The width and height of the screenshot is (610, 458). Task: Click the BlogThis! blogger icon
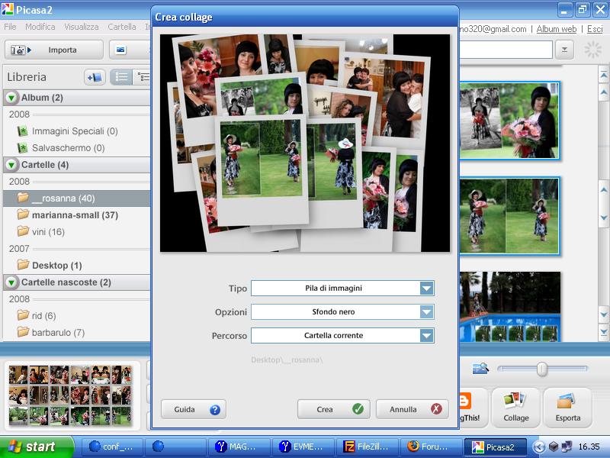coord(465,401)
